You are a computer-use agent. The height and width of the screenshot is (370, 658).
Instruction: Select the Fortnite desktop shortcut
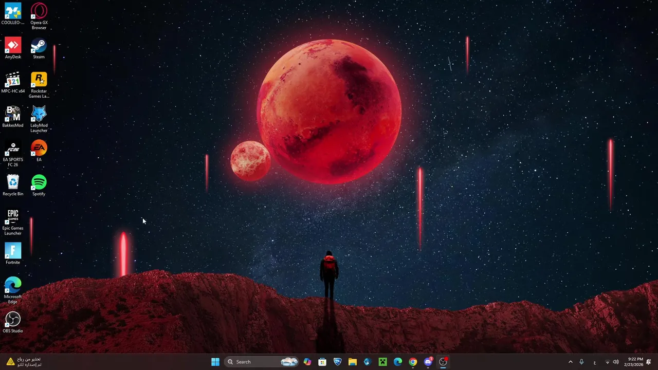(x=13, y=254)
